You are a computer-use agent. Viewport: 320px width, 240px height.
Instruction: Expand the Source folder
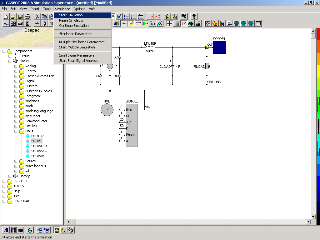[16, 161]
